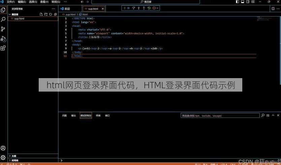
Task: Switch to the 端口 ports panel tab
Action: tap(107, 116)
